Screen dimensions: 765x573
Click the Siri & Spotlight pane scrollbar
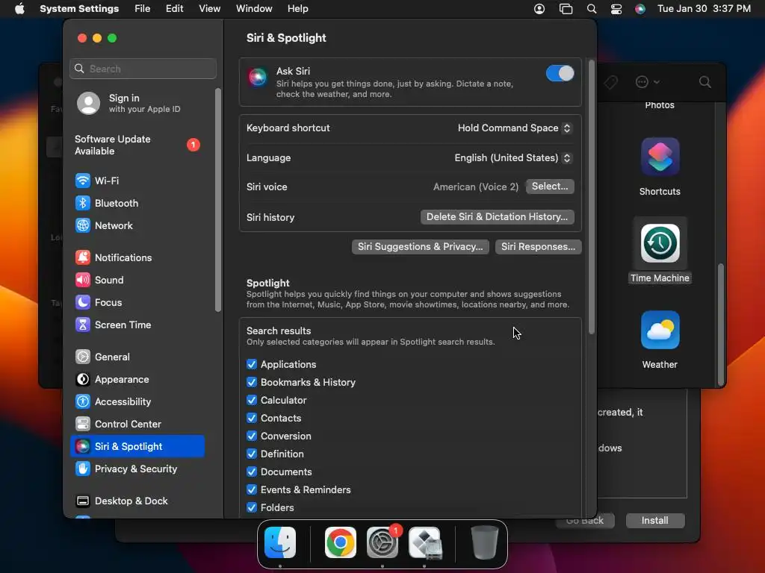592,197
